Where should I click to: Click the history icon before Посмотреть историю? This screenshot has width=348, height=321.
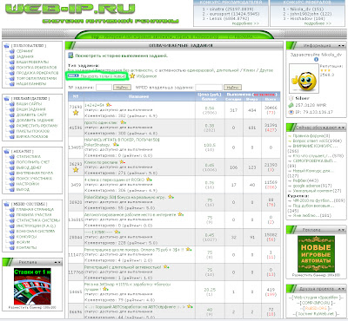click(70, 56)
